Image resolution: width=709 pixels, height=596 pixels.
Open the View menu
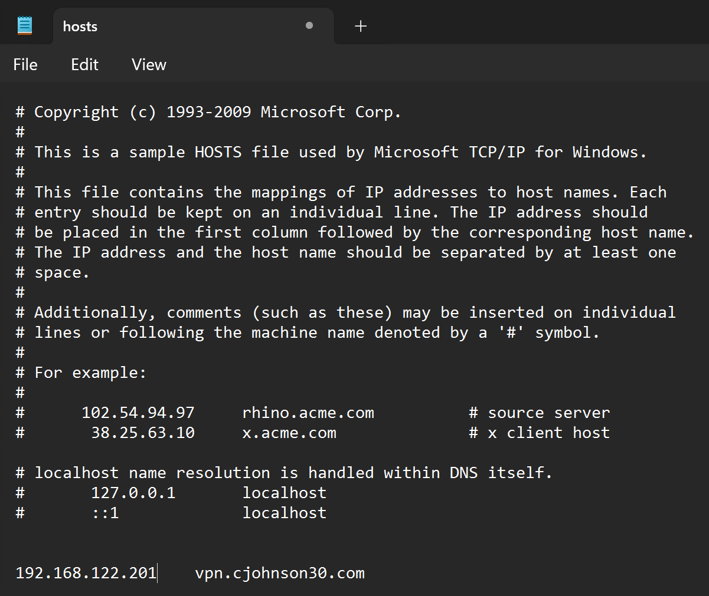click(x=148, y=65)
